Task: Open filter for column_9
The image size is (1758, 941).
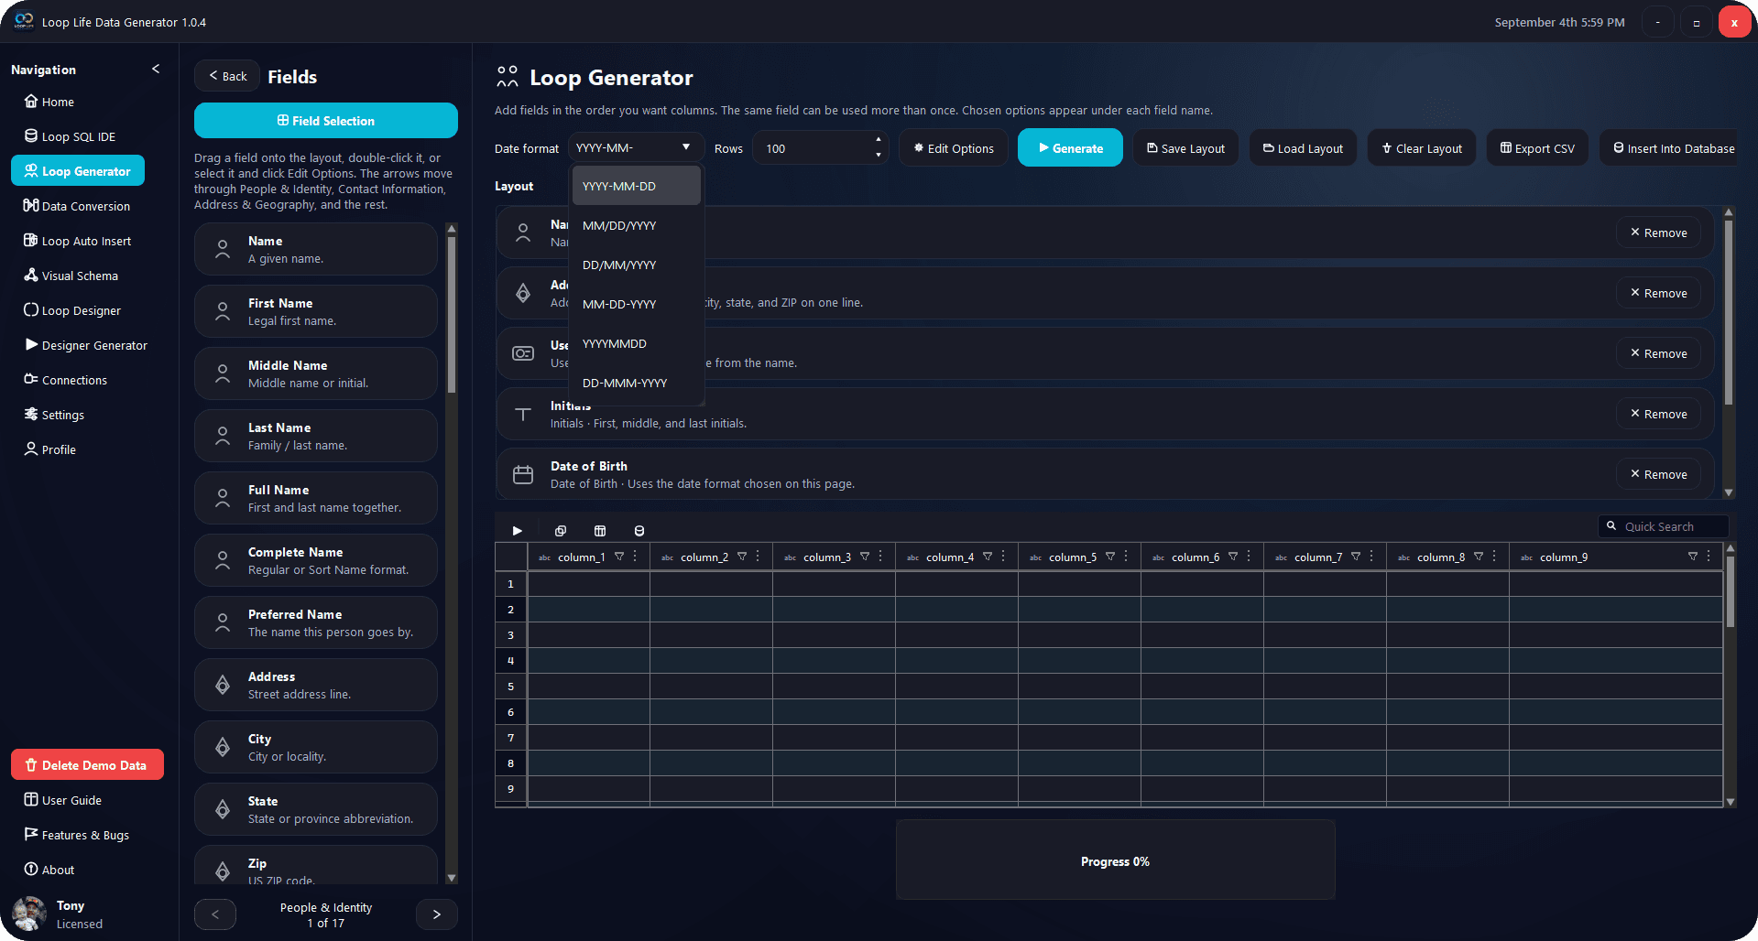Action: click(1693, 556)
